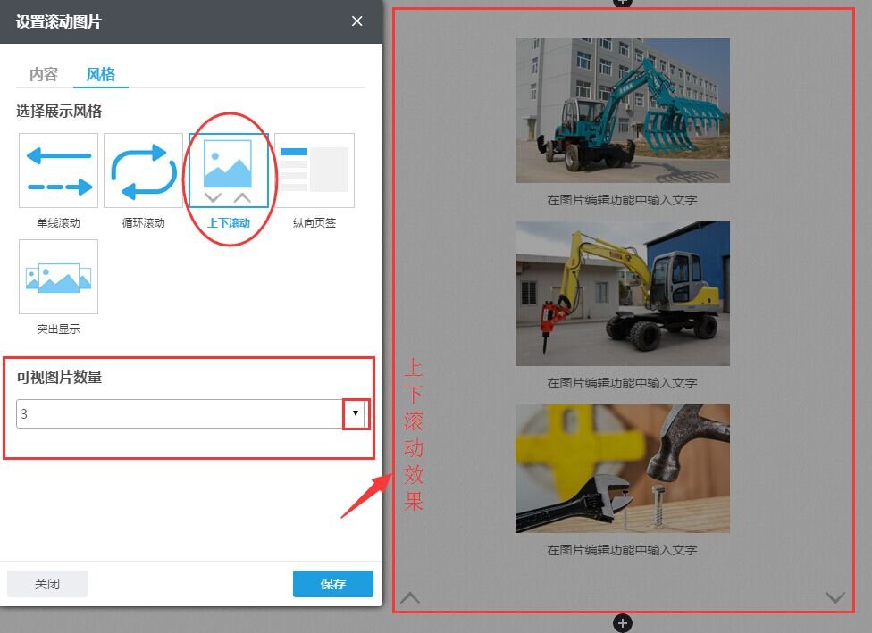
Task: Select the yellow excavator image
Action: click(x=622, y=294)
